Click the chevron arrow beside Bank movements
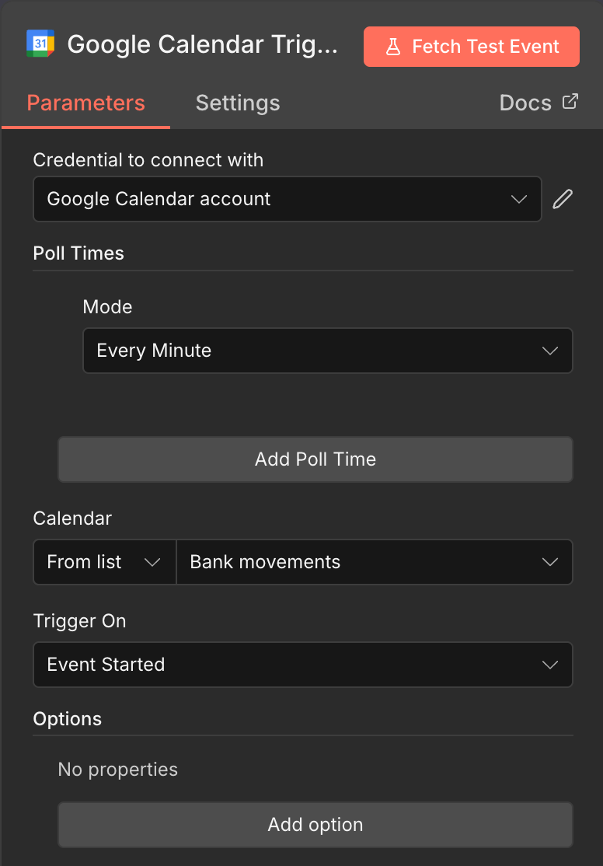Screen dimensions: 603x866 point(550,562)
